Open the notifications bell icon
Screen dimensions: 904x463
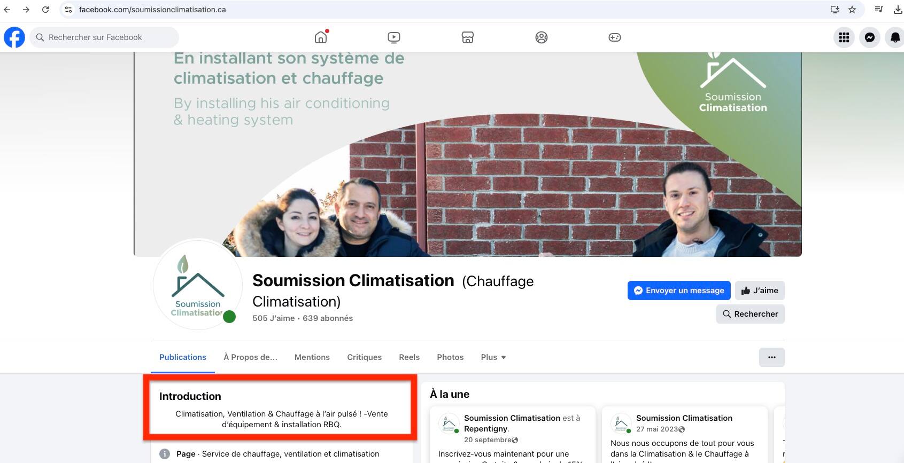point(895,37)
